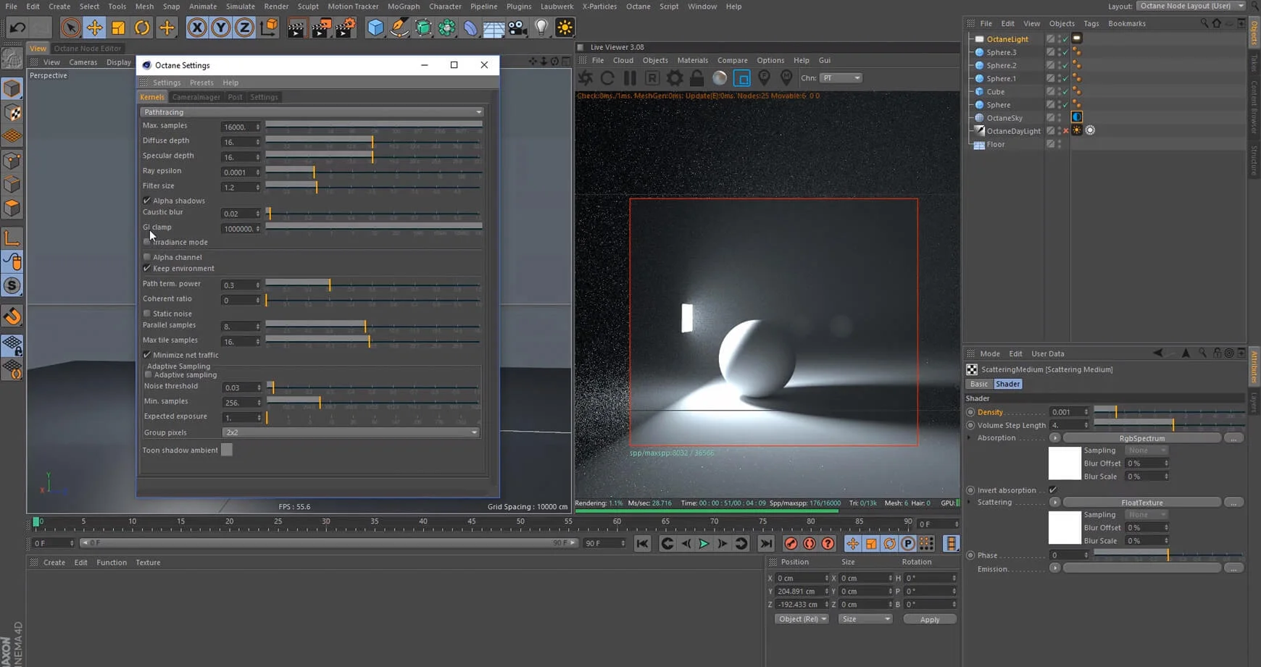Click the Light bulb icon

coord(541,28)
